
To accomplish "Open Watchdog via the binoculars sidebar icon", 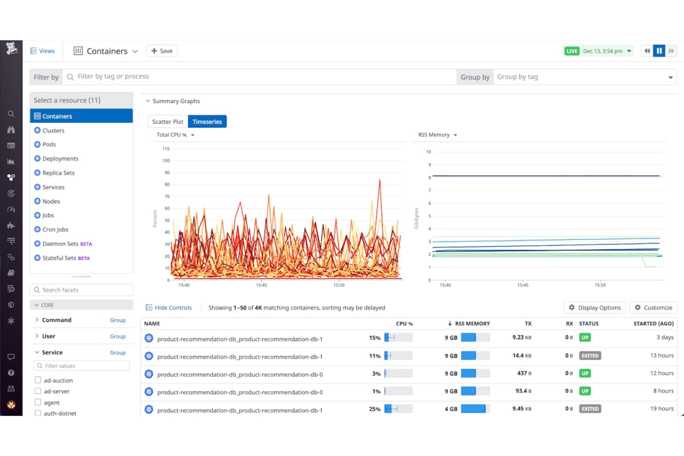I will click(x=11, y=130).
